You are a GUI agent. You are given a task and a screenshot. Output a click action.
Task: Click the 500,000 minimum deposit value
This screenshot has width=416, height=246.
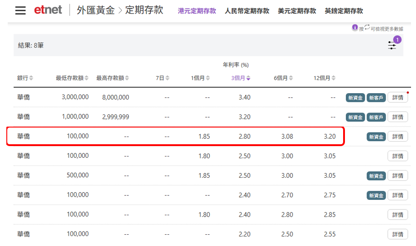77,175
